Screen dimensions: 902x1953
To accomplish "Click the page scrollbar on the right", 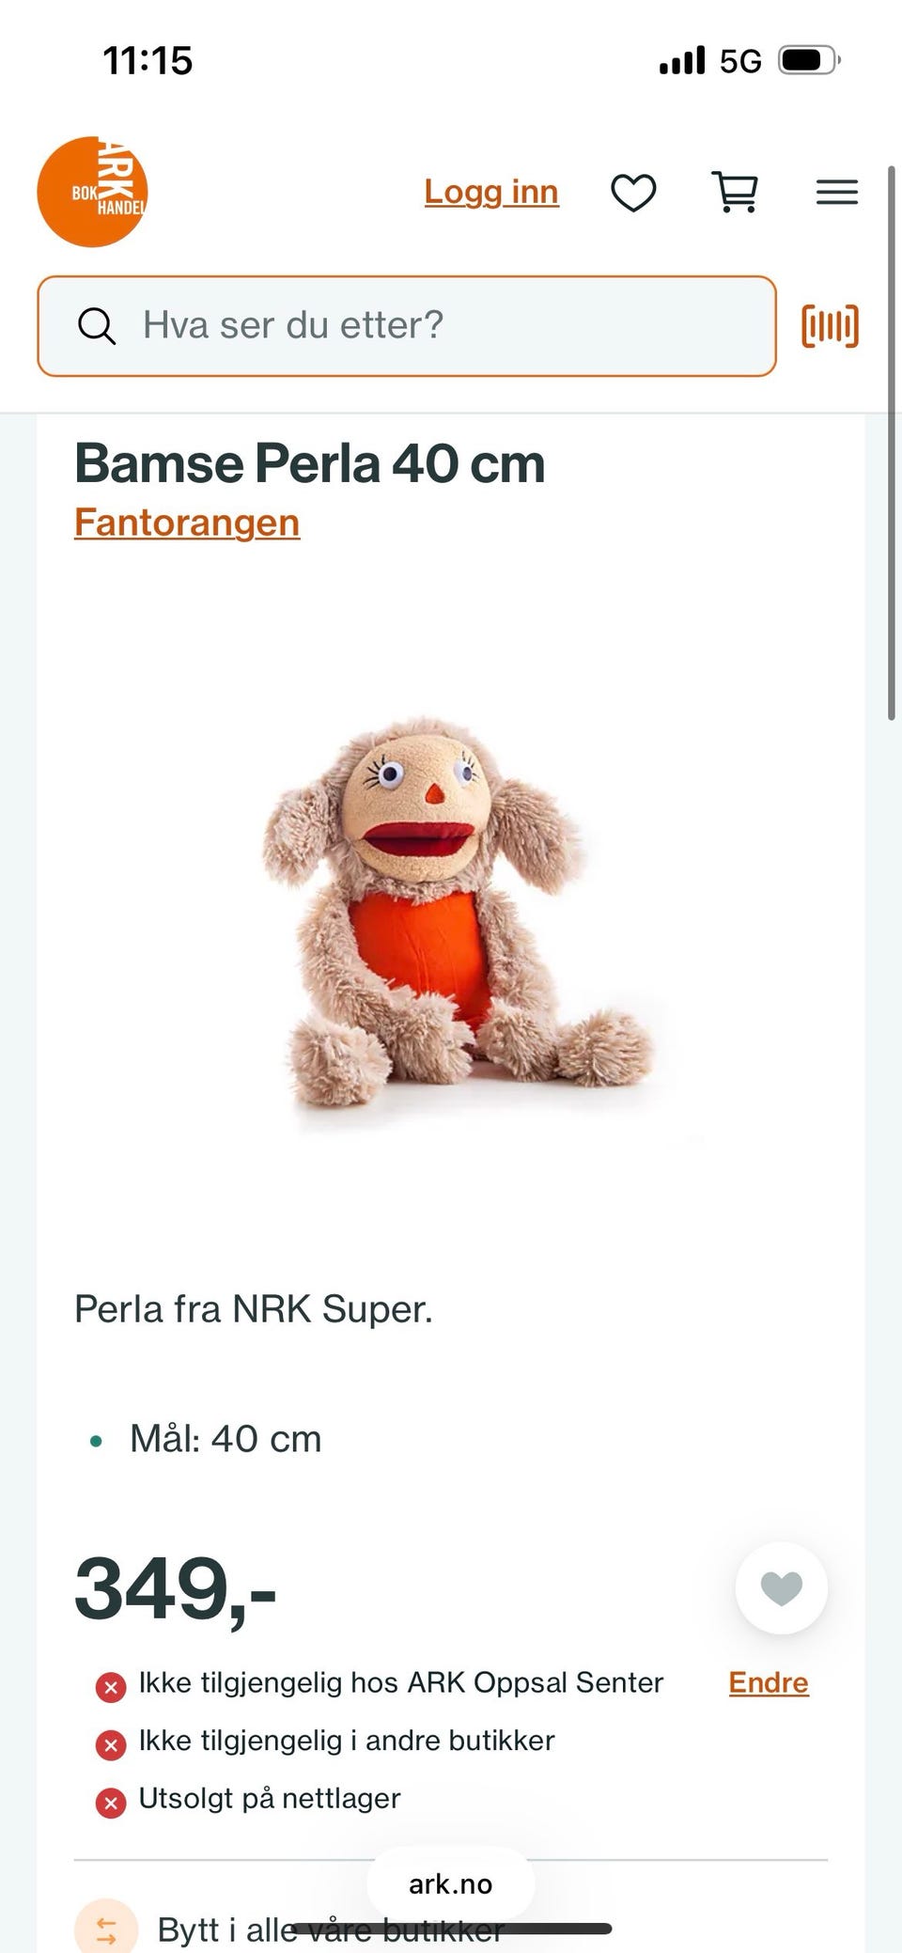I will click(x=892, y=443).
